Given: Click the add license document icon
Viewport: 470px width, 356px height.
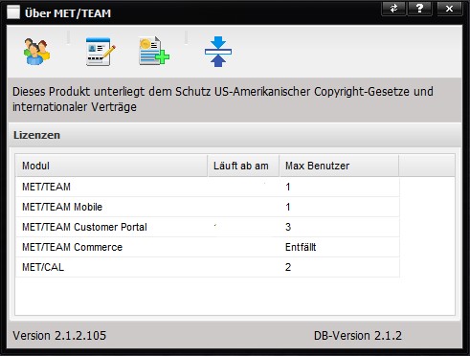Looking at the screenshot, I should click(x=154, y=51).
